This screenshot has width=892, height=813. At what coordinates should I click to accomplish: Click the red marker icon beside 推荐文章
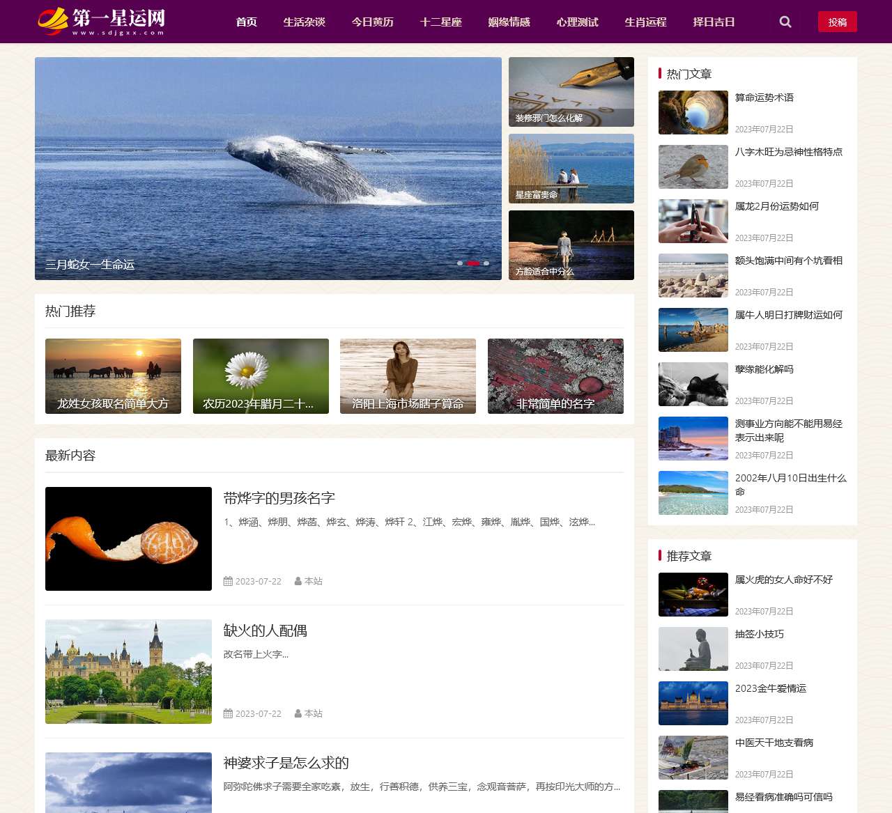[x=659, y=556]
